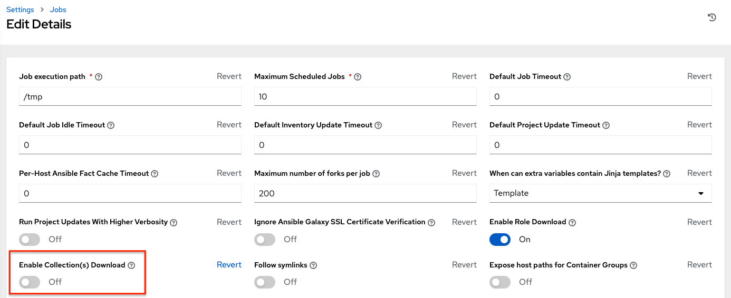The width and height of the screenshot is (731, 298).
Task: Open the Jinja templates dropdown showing Template
Action: tap(600, 193)
